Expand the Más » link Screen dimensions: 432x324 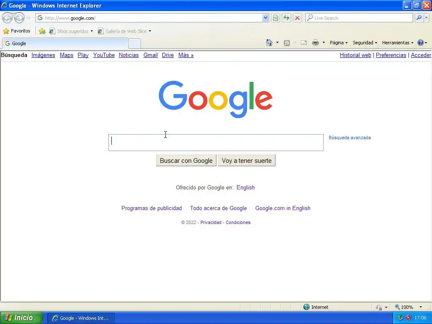coord(186,55)
